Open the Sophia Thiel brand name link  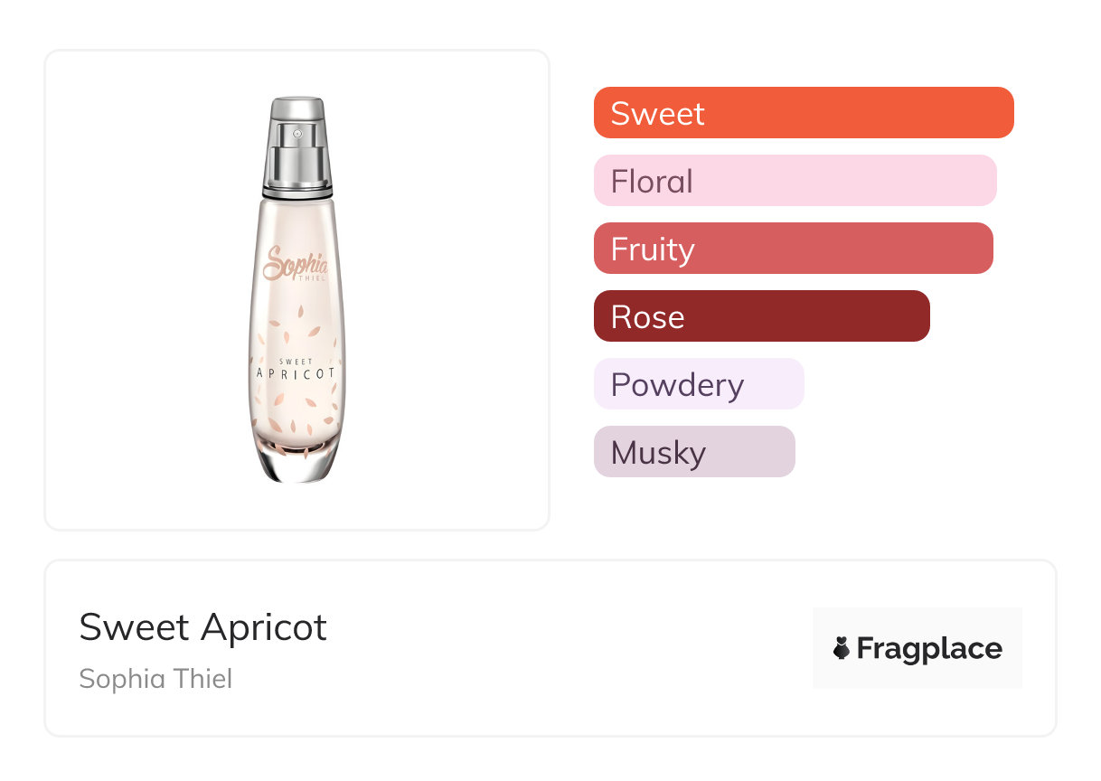tap(155, 679)
